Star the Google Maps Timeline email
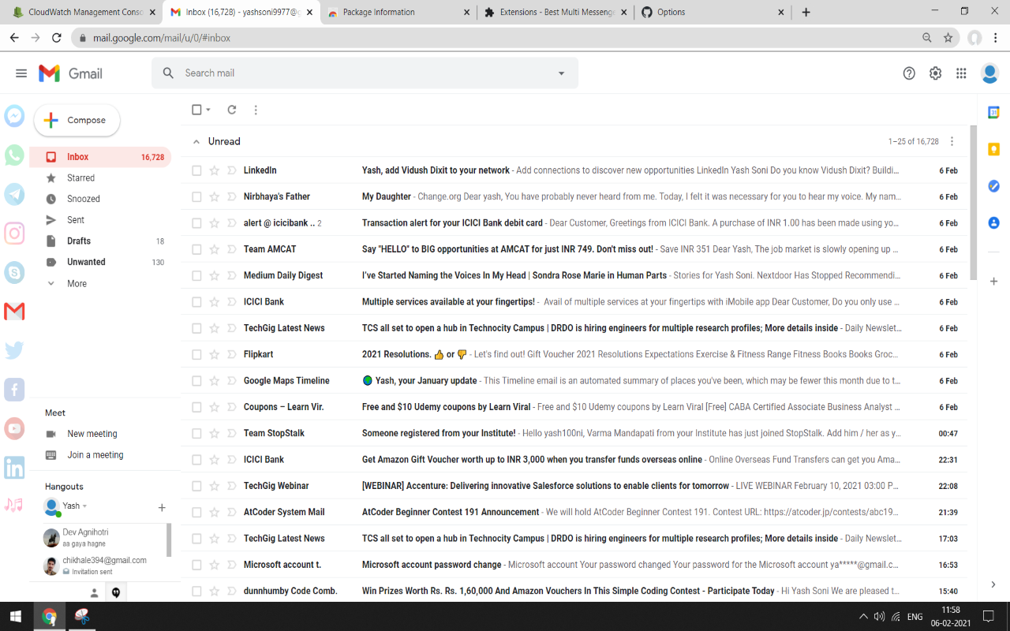The width and height of the screenshot is (1010, 631). (214, 380)
